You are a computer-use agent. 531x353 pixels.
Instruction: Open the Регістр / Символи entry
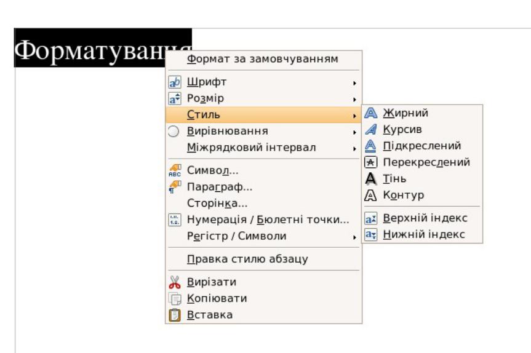[263, 236]
